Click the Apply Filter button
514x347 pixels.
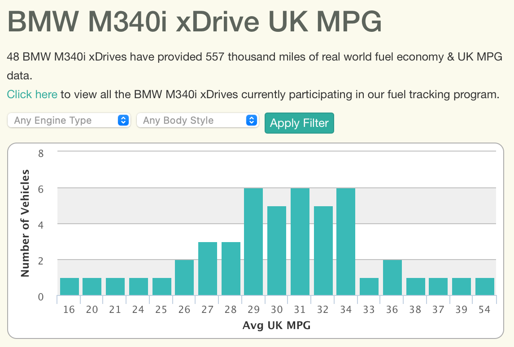pos(299,123)
